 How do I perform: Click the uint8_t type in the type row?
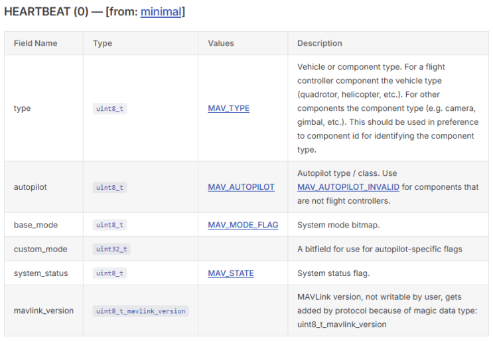pyautogui.click(x=109, y=109)
